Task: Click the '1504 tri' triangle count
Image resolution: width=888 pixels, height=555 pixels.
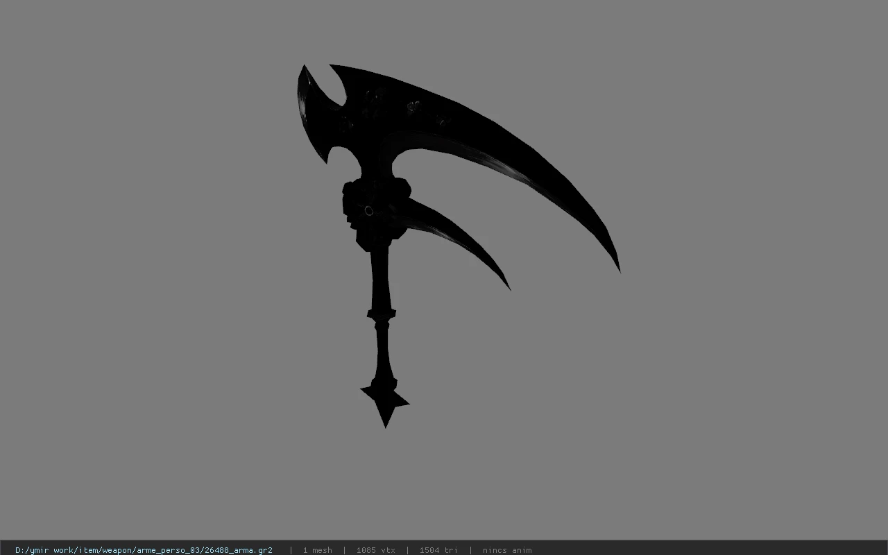Action: click(438, 550)
